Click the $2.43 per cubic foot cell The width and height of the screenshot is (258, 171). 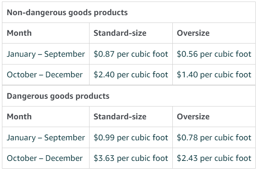(x=214, y=158)
